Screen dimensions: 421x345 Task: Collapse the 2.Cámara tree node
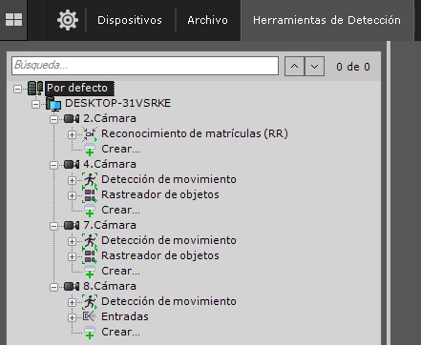(54, 119)
